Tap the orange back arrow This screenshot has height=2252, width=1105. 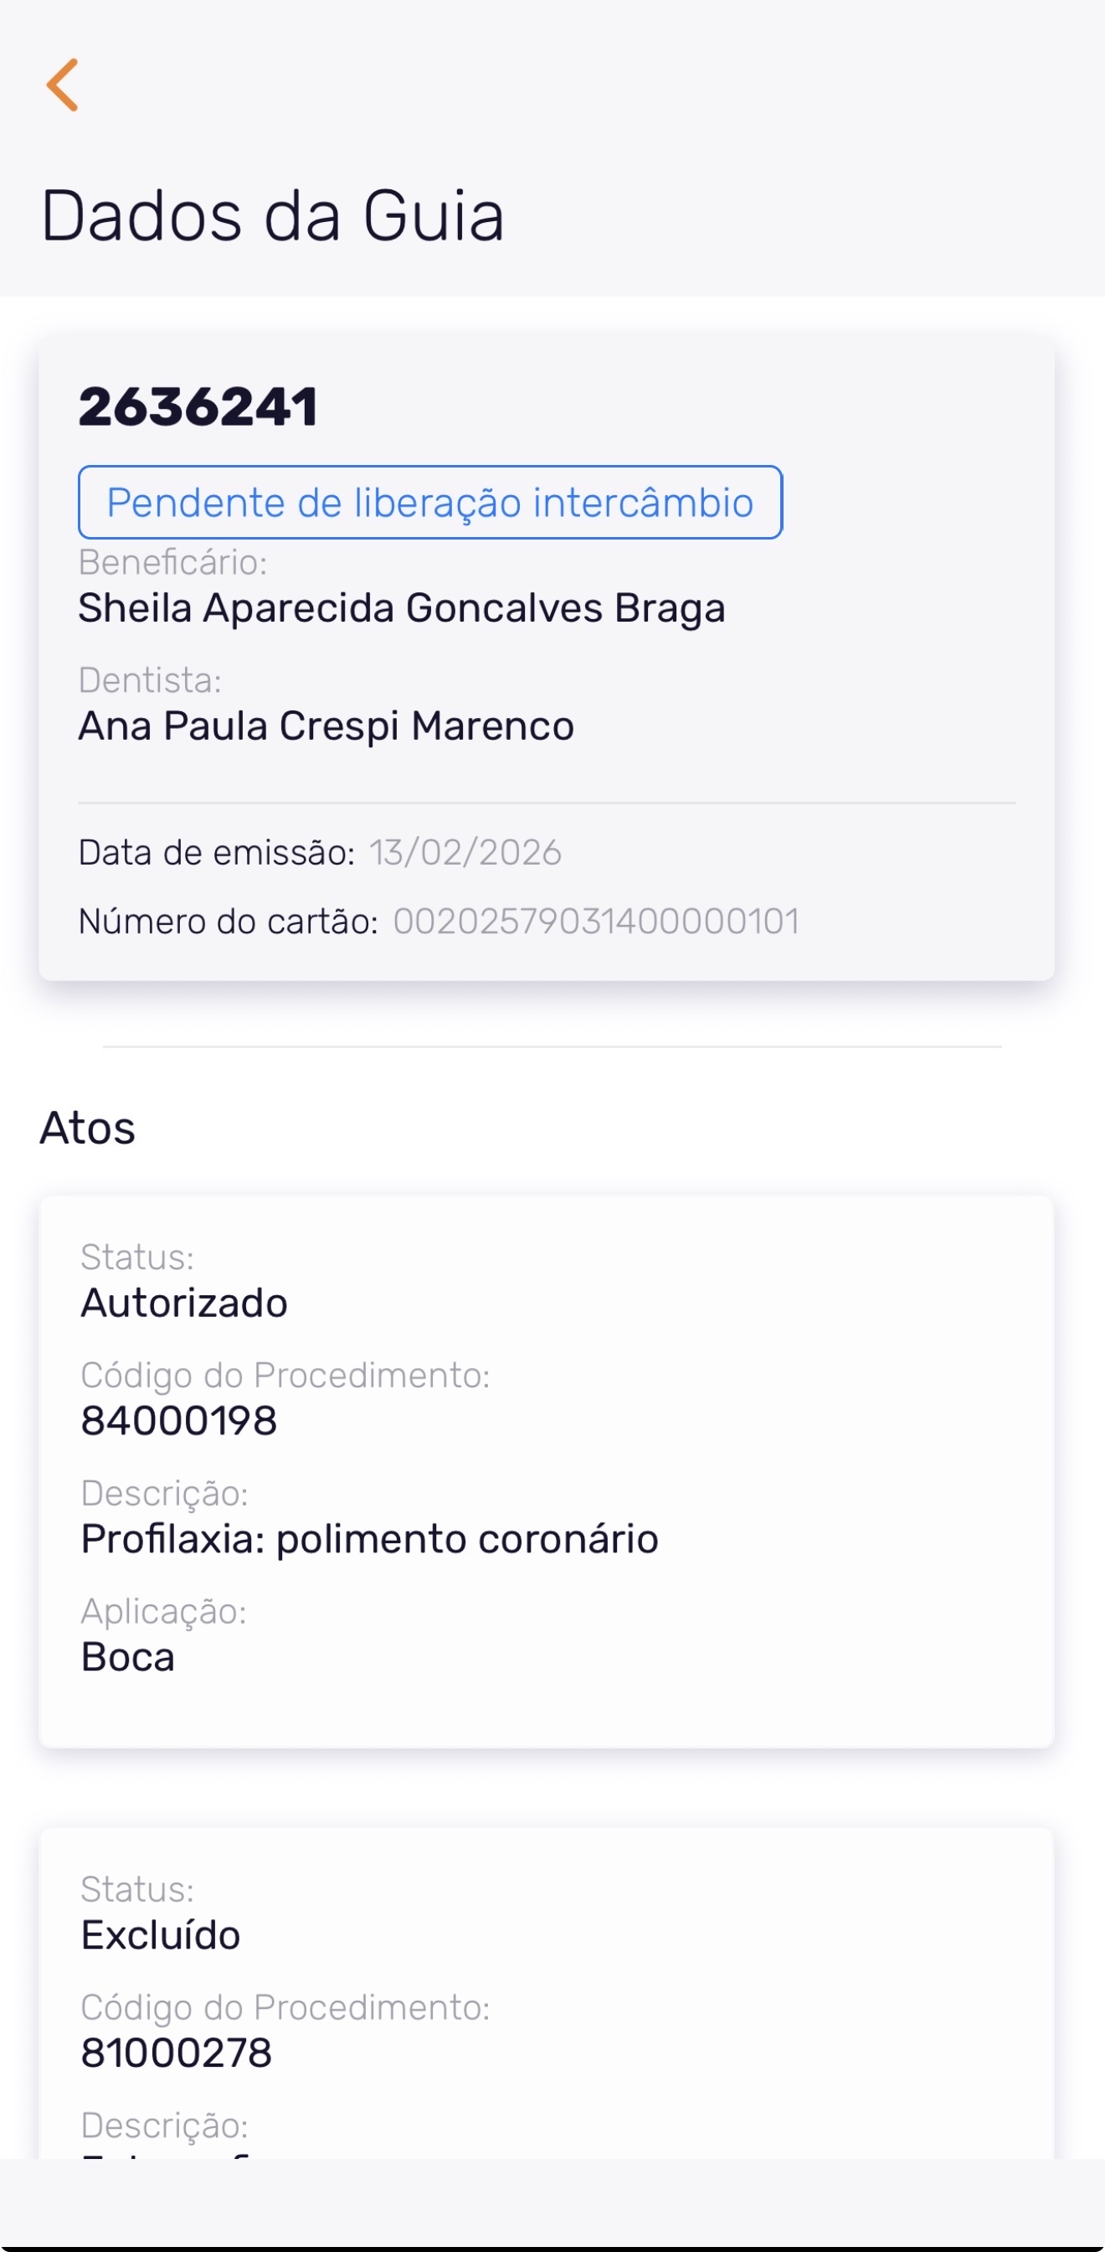[63, 85]
